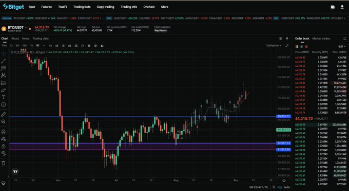Select the brush drawing tool
Screen dimensions: 349x191
(4, 90)
